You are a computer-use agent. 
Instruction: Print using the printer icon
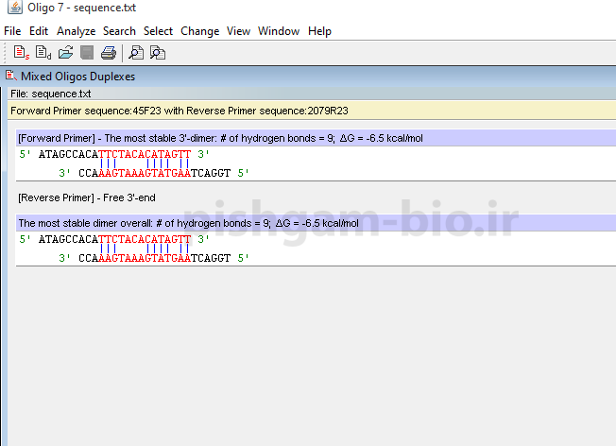(x=109, y=53)
